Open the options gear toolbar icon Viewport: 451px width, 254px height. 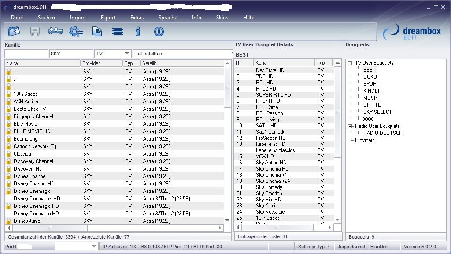pos(76,32)
